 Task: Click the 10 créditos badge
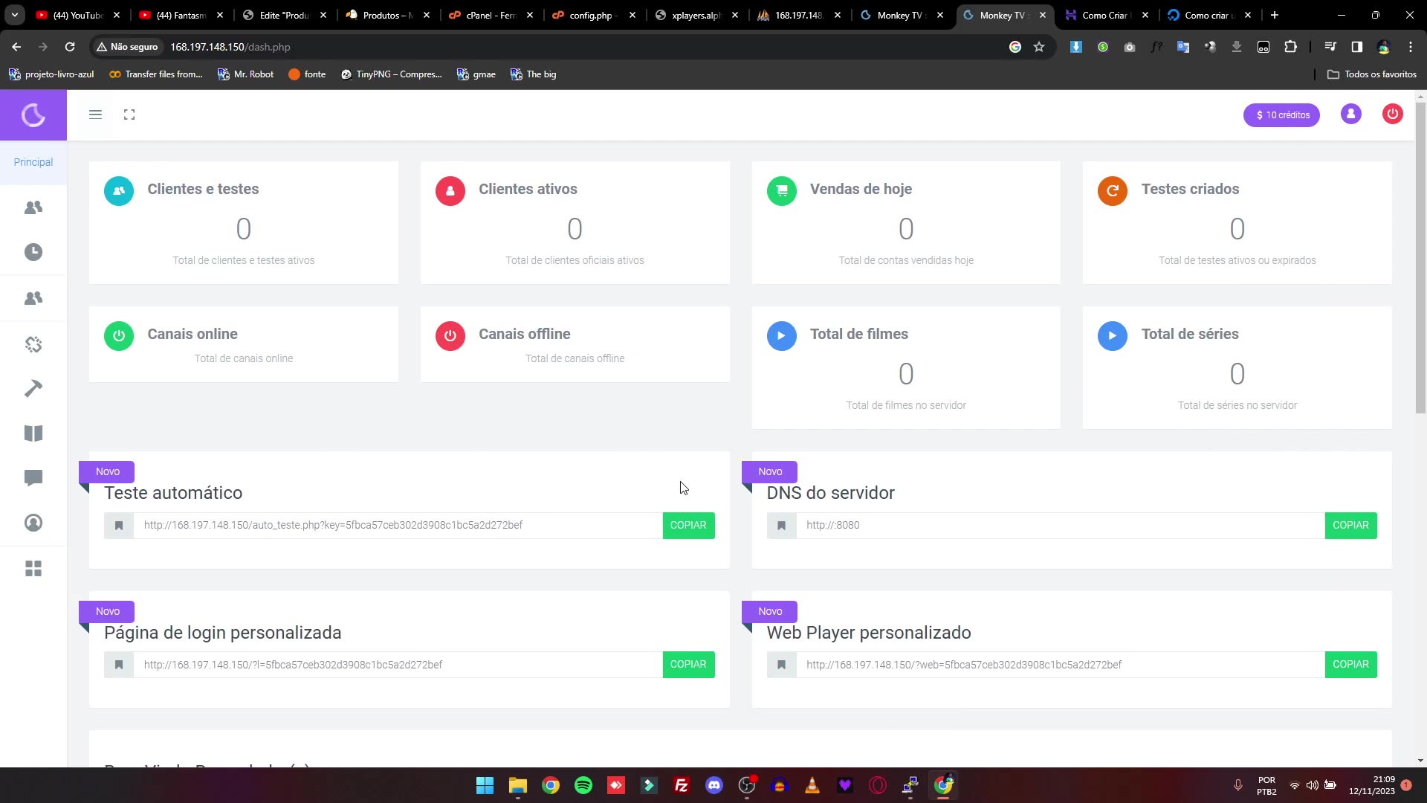(1281, 115)
